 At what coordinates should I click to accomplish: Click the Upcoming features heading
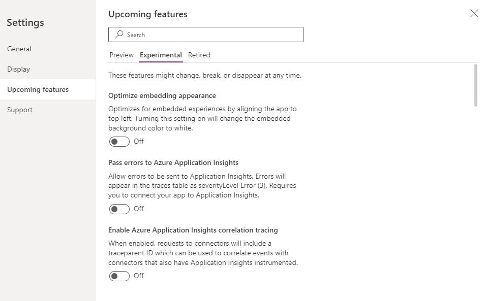[147, 14]
